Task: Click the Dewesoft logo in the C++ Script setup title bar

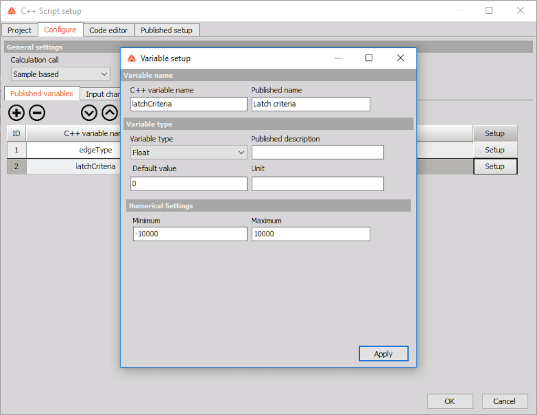Action: 12,11
